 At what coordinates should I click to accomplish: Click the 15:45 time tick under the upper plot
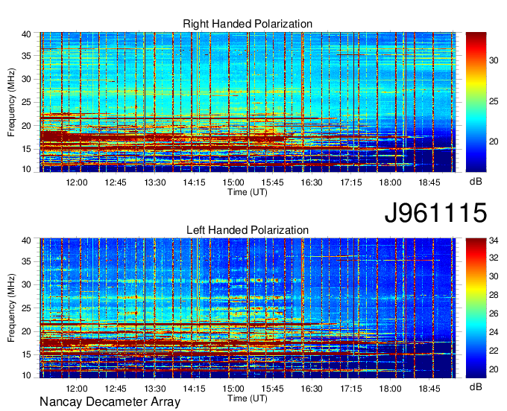(272, 182)
